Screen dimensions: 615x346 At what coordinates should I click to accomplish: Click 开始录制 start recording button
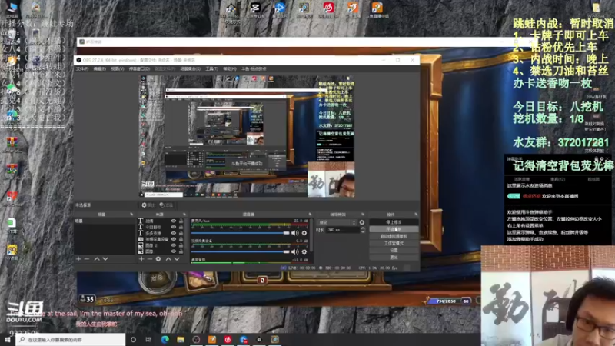tap(394, 229)
